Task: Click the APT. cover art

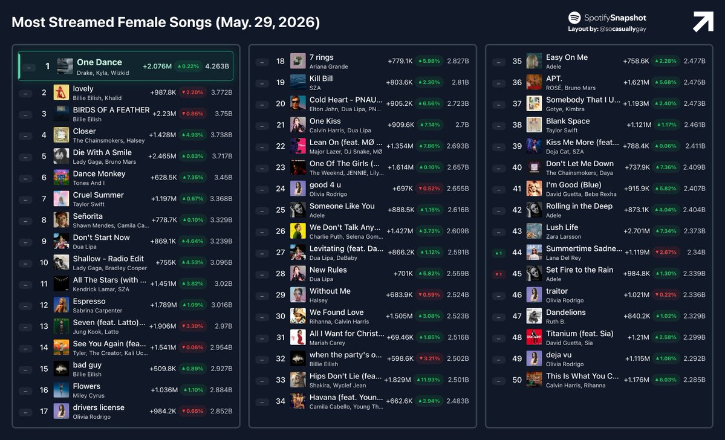Action: (x=534, y=82)
